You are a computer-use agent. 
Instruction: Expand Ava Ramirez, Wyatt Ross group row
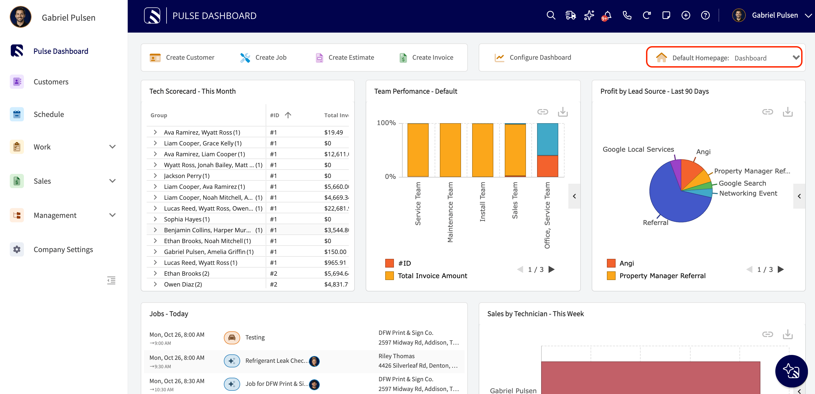(x=155, y=132)
